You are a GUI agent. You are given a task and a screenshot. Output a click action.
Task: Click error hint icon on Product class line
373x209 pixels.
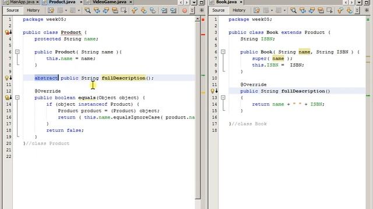tap(7, 33)
